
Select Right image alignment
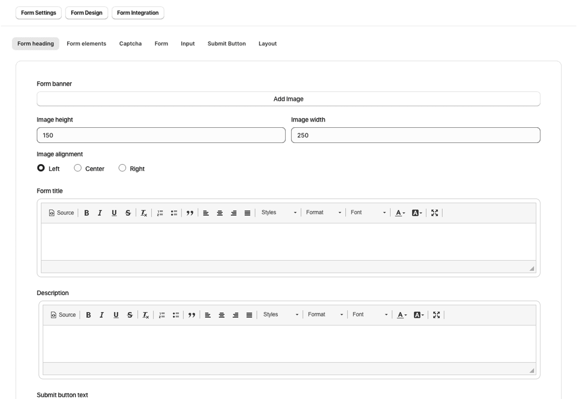122,168
